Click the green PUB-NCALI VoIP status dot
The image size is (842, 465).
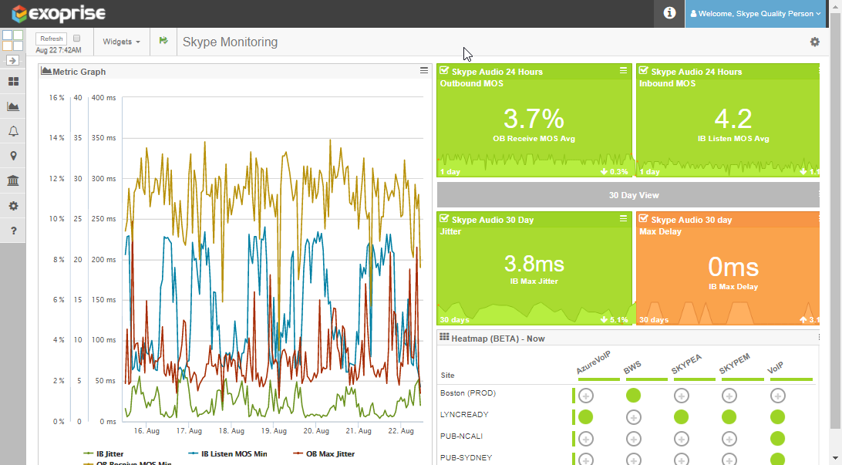[x=777, y=439]
